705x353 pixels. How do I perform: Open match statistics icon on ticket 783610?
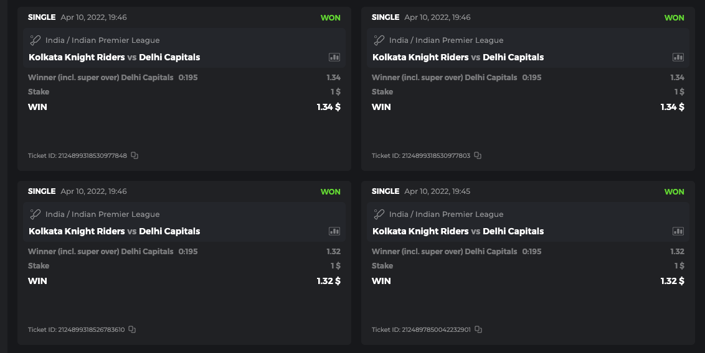click(334, 231)
